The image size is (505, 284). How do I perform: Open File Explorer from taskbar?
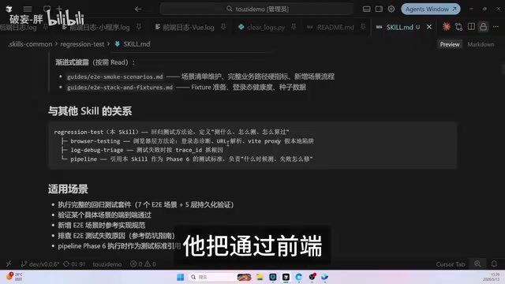[260, 277]
